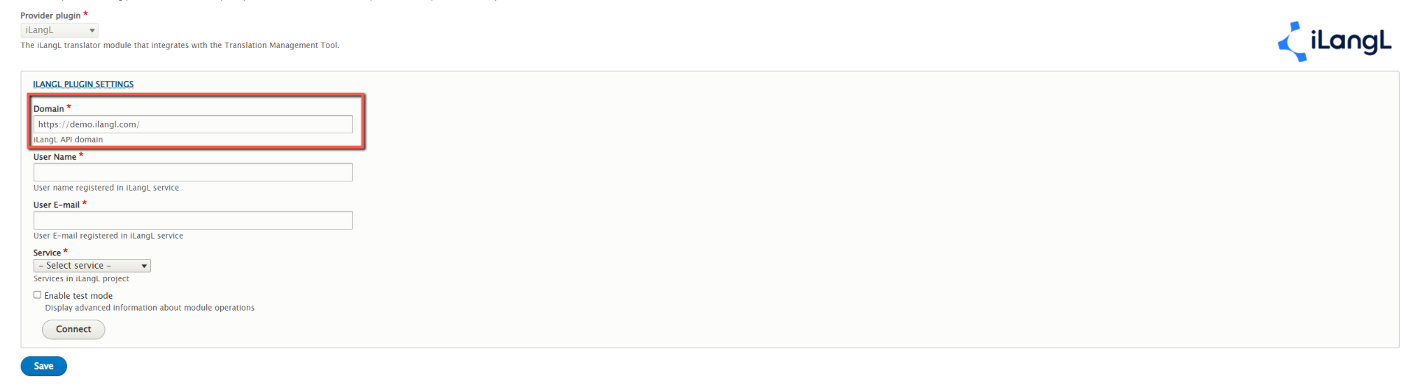
Task: Click the User Name label
Action: 55,157
